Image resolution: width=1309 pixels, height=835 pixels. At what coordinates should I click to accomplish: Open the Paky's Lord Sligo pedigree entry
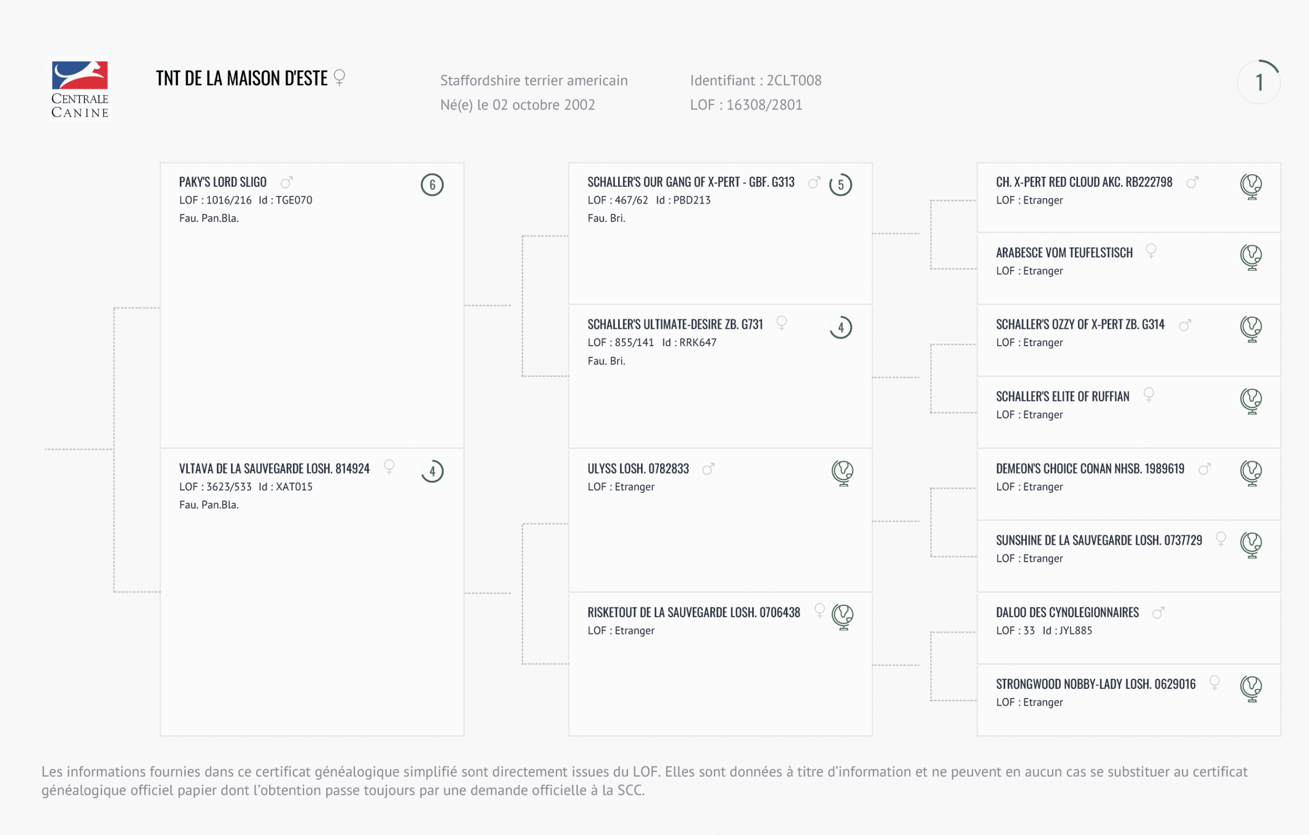tap(223, 182)
